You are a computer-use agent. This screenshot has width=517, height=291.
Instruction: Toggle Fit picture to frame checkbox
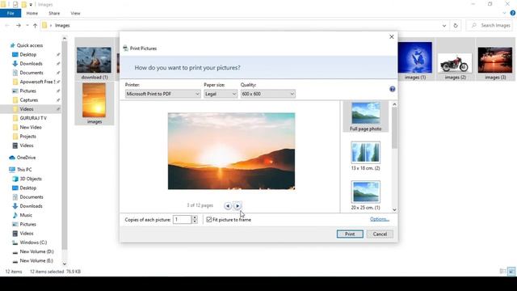pos(209,219)
